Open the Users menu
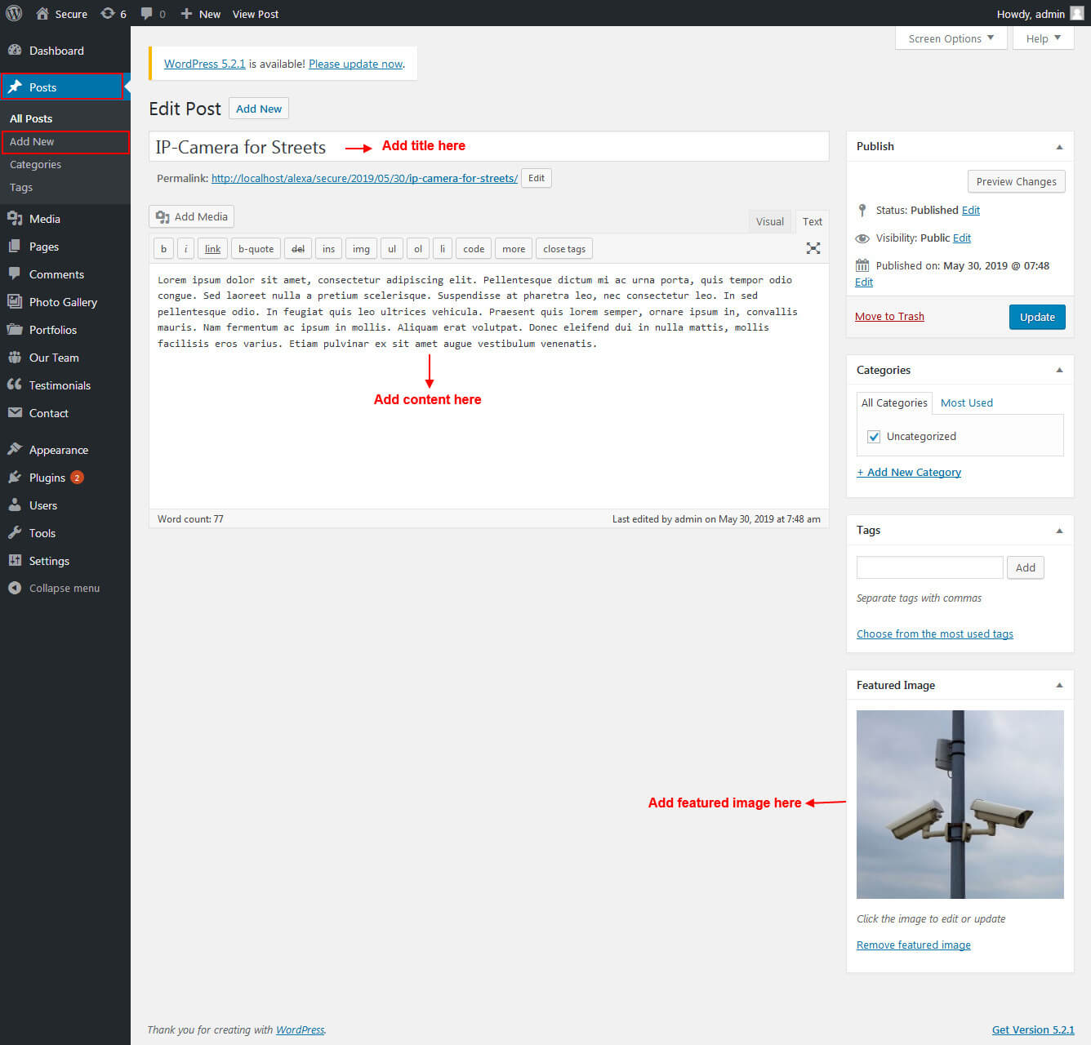The width and height of the screenshot is (1091, 1045). tap(65, 505)
